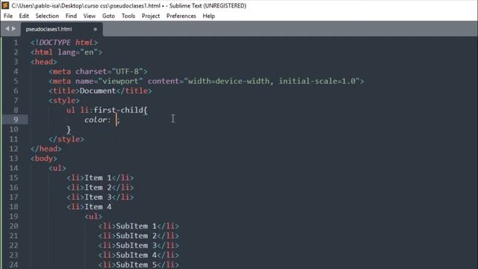Click the opening body tag
The width and height of the screenshot is (478, 269).
[43, 158]
